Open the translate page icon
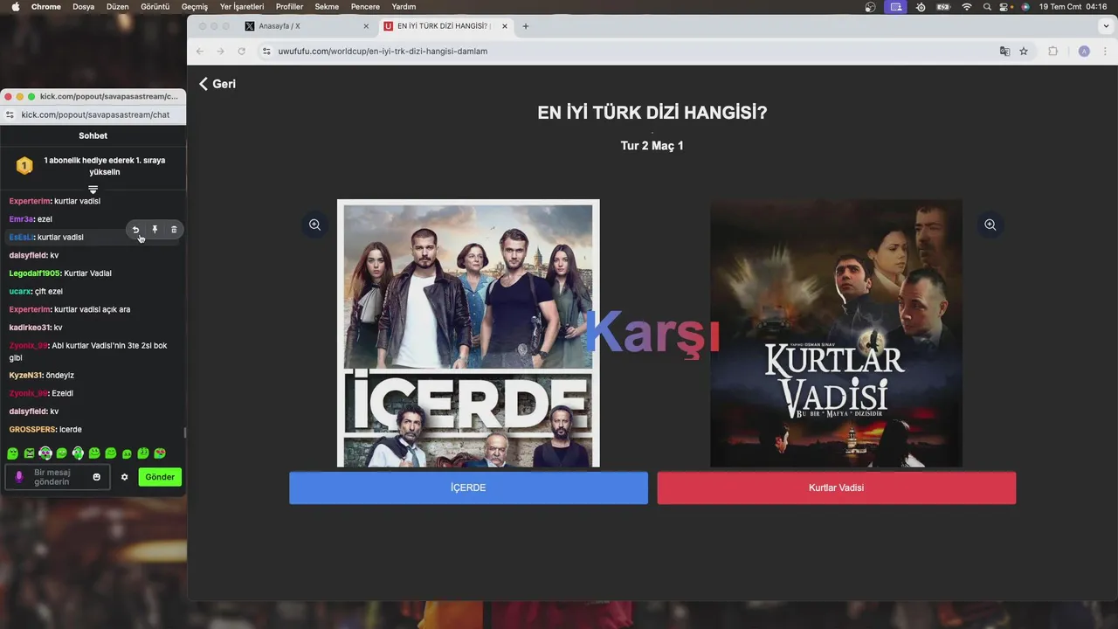The image size is (1118, 629). tap(1004, 52)
